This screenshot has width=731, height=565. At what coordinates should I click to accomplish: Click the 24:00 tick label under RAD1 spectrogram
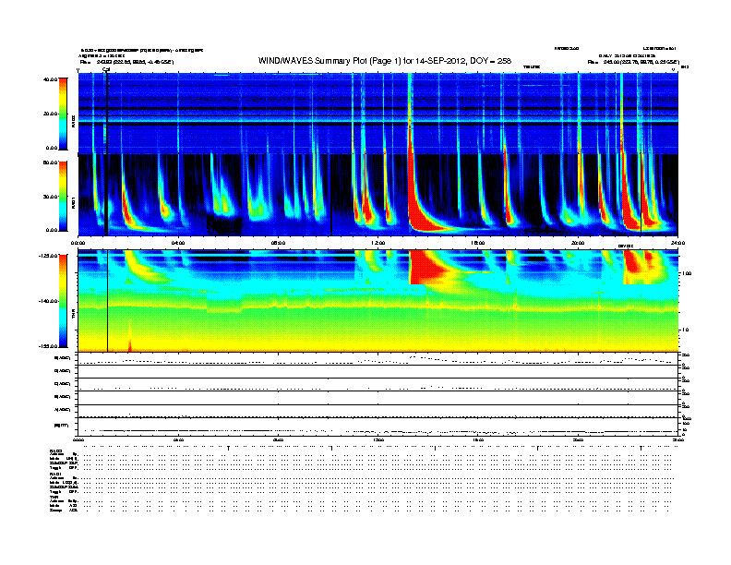pyautogui.click(x=677, y=243)
